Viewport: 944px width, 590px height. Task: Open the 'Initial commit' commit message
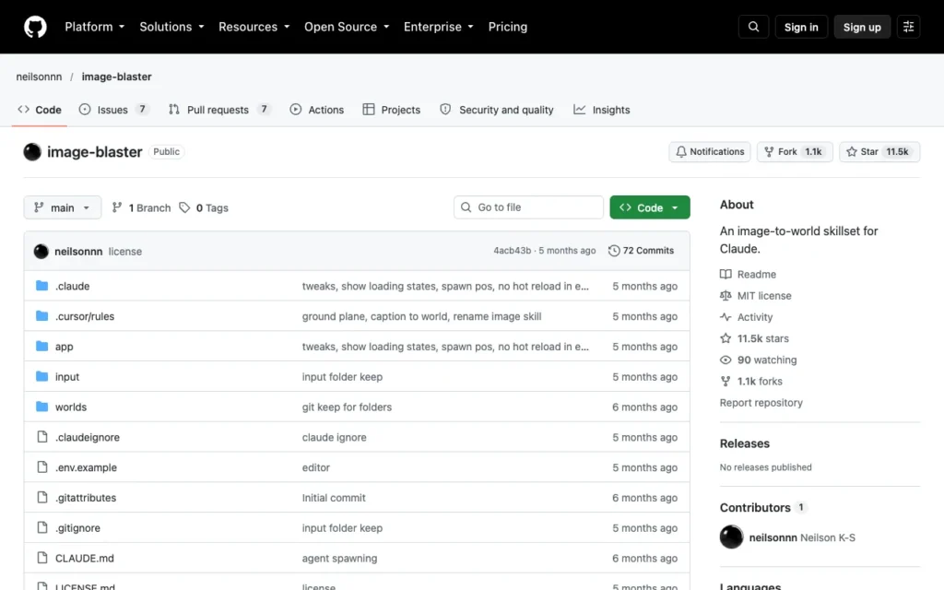334,497
